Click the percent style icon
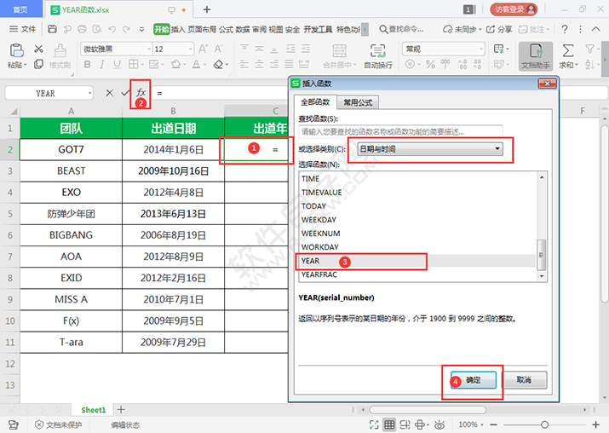 (430, 64)
